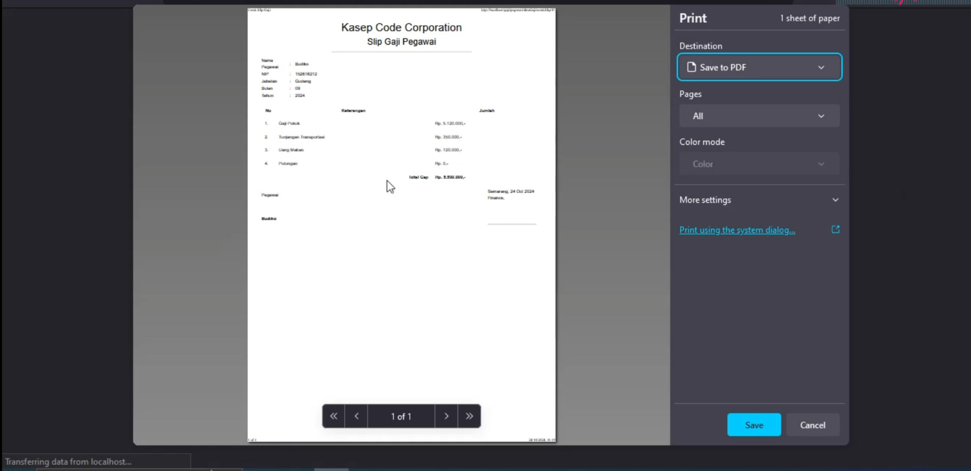Click the Jumlah column header
971x471 pixels.
(487, 111)
